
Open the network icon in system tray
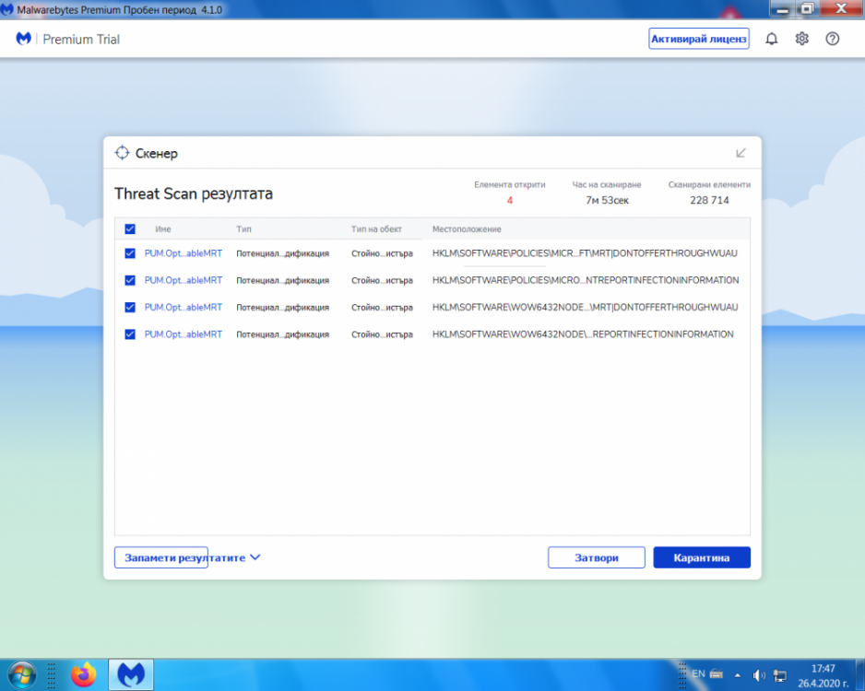pyautogui.click(x=780, y=675)
